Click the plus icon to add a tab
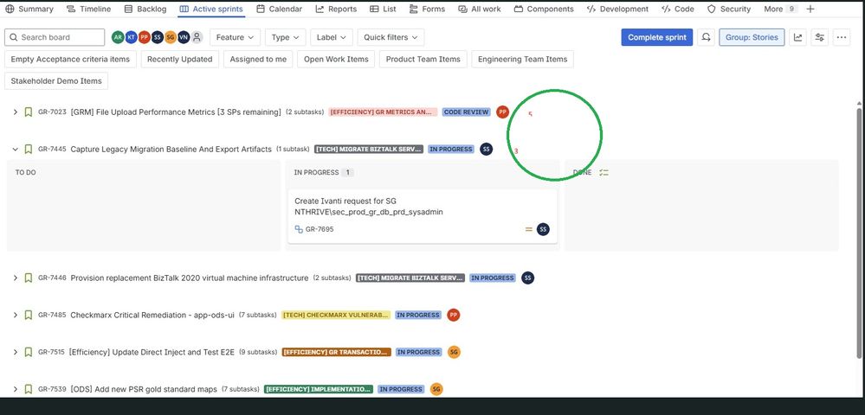This screenshot has height=415, width=865. (x=810, y=9)
